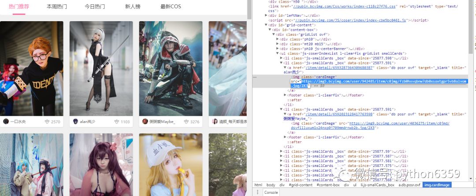476x196 pixels.
Task: Select the ul breadcrumb in DevTools
Action: point(354,185)
